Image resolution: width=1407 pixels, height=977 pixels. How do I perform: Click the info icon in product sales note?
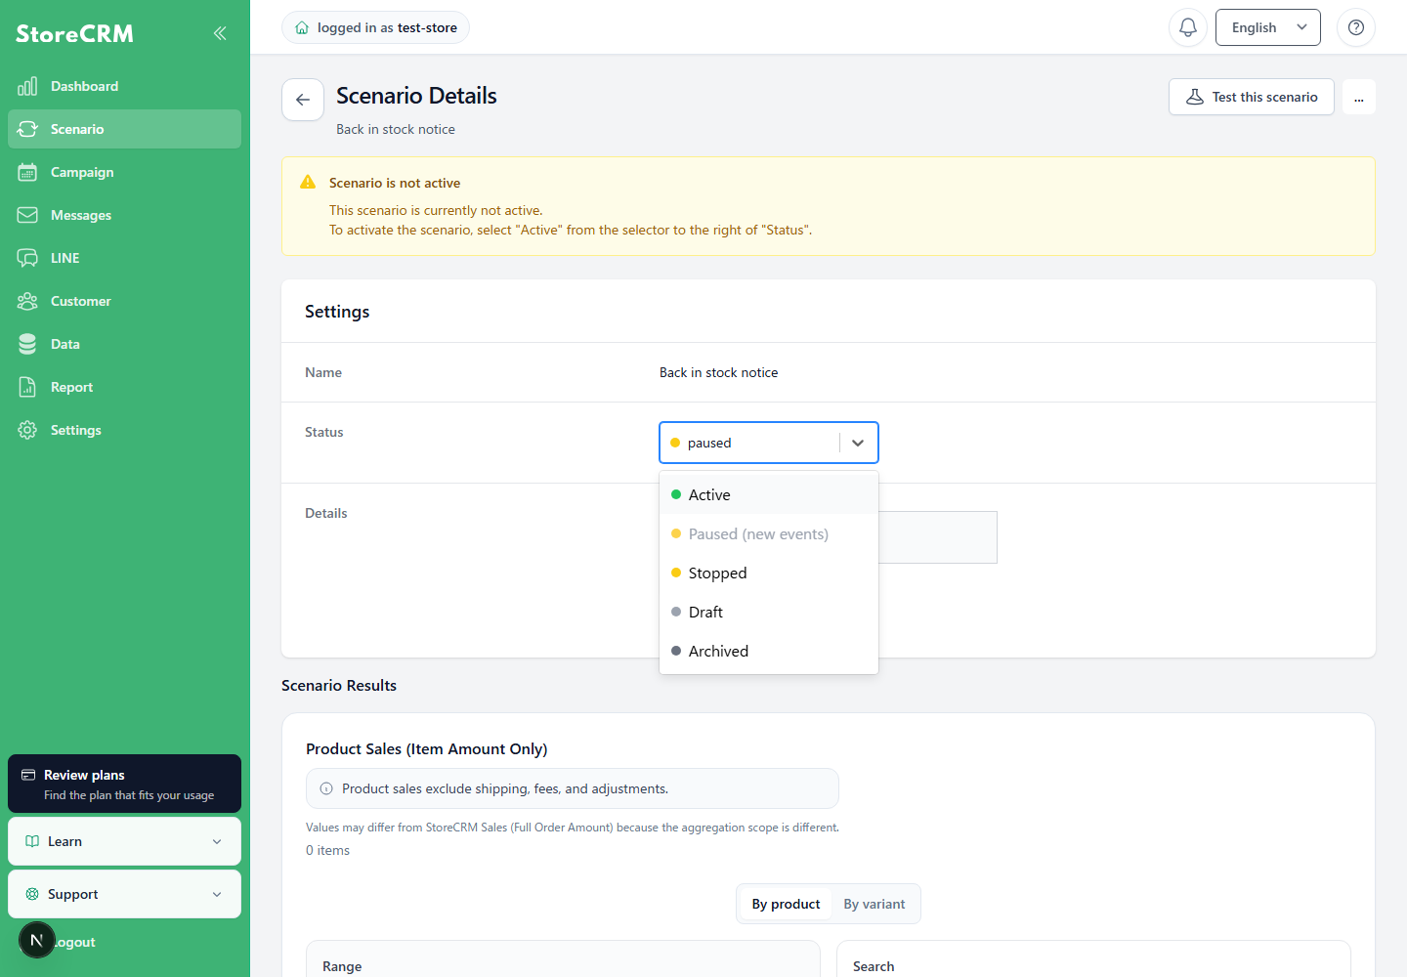tap(326, 788)
